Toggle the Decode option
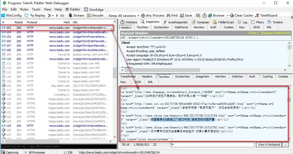Screen dimensions: 293x154 pyautogui.click(x=95, y=15)
